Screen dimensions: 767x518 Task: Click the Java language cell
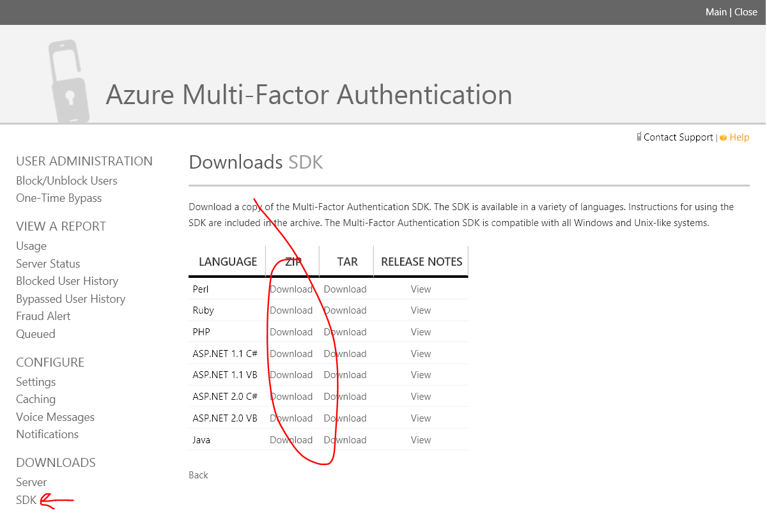201,440
